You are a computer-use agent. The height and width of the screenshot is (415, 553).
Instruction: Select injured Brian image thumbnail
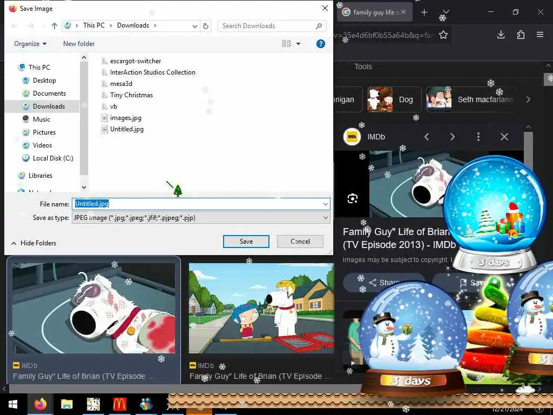pyautogui.click(x=94, y=307)
